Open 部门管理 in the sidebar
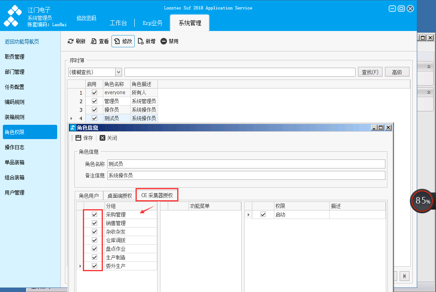436x292 pixels. pyautogui.click(x=15, y=72)
